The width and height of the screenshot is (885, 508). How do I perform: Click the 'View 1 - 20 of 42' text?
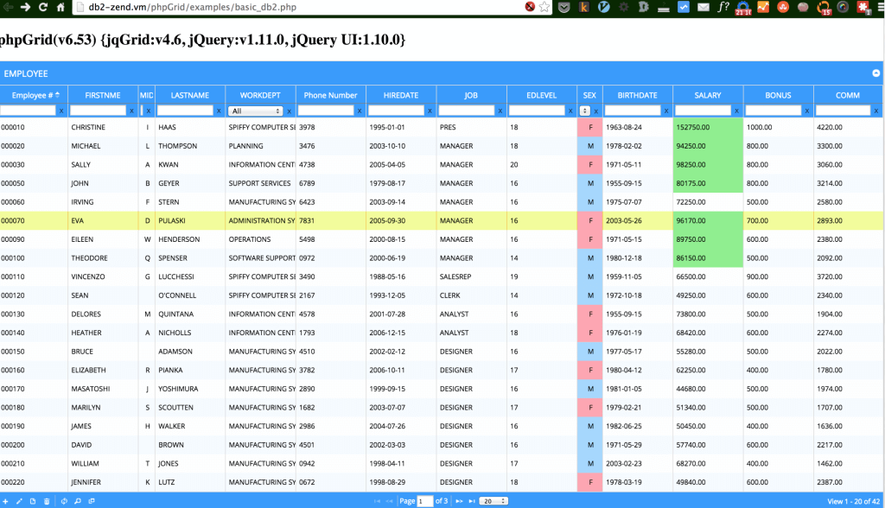point(853,501)
